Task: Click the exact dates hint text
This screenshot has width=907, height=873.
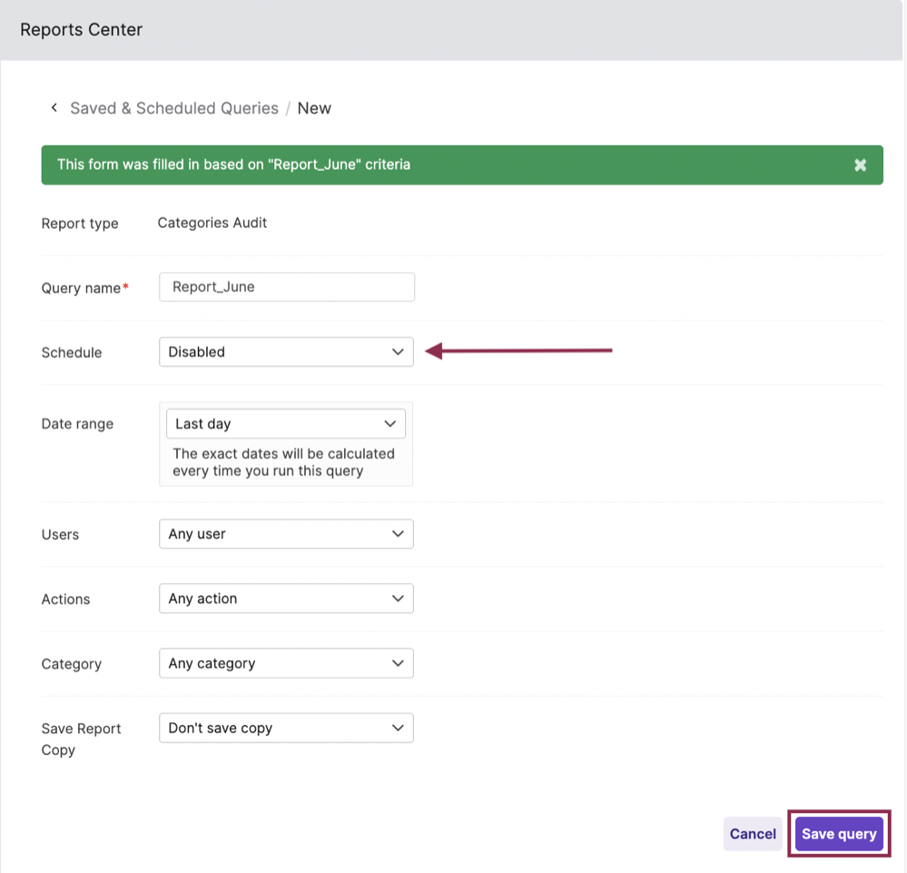Action: [x=283, y=461]
